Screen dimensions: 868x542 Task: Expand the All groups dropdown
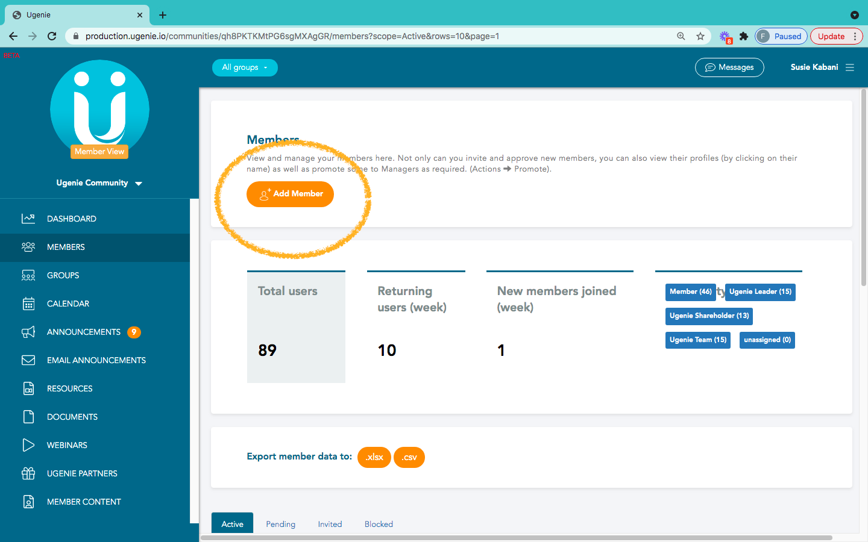coord(245,67)
